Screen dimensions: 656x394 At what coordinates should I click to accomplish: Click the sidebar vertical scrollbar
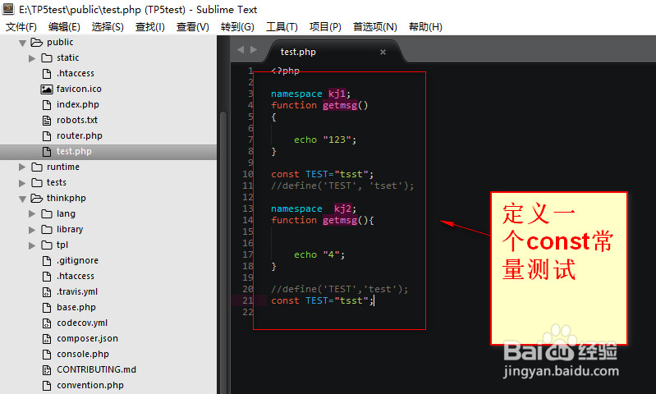tap(223, 251)
